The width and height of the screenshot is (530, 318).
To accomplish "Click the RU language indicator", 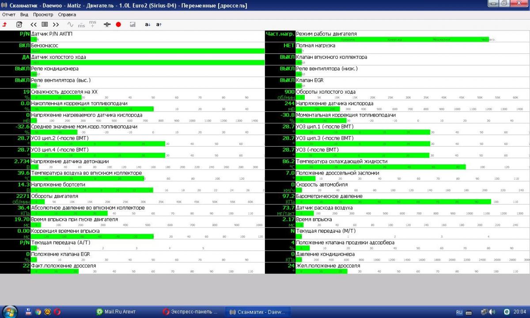I will 459,312.
